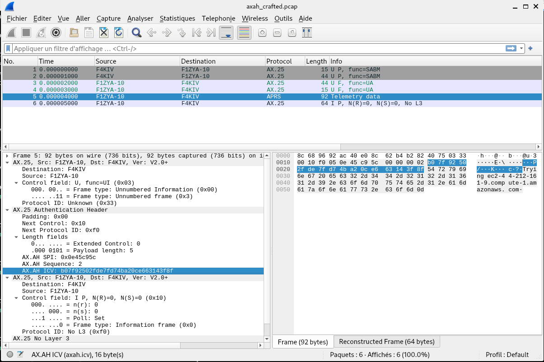Collapse the AX.25 Authentication Header tree
The image size is (544, 362).
(x=8, y=210)
